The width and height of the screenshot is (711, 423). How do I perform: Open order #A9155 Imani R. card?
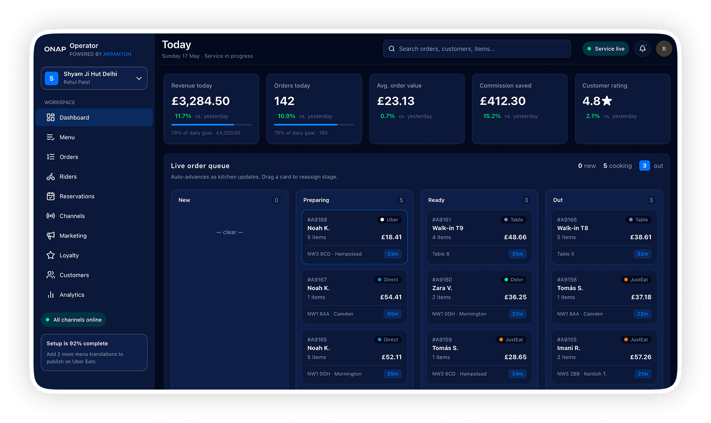(x=604, y=357)
